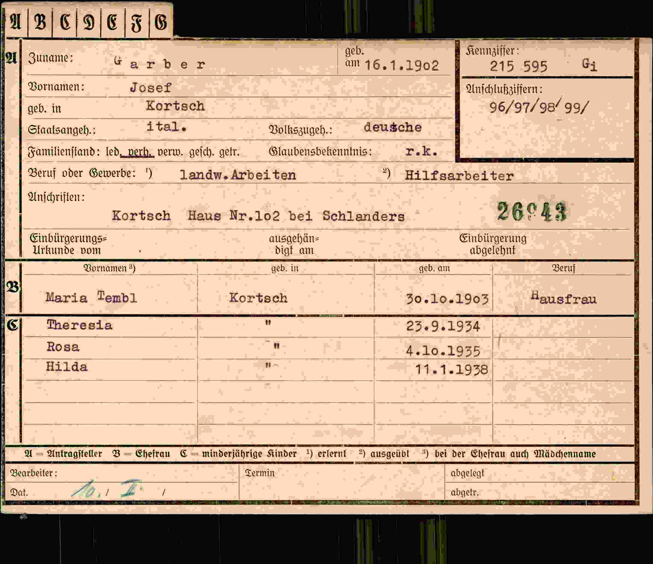
Task: Click the 'Staatsangeh.:' label
Action: coord(62,129)
